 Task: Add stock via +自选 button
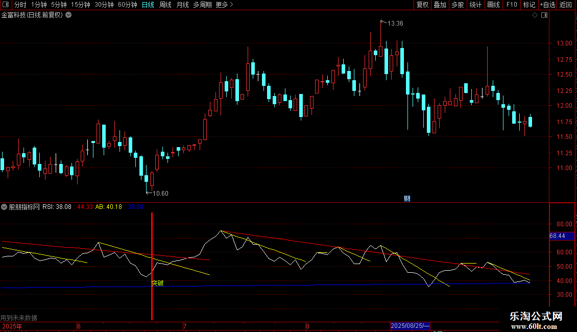547,5
